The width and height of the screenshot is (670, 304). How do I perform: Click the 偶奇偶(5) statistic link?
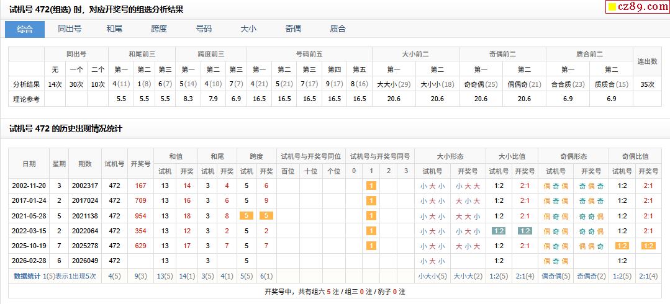click(x=556, y=277)
